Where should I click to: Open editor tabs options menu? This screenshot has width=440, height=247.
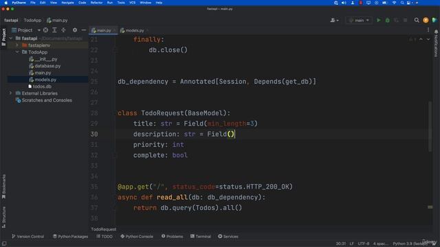tap(428, 30)
